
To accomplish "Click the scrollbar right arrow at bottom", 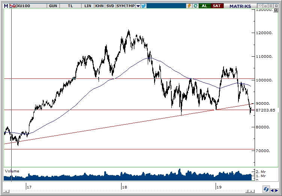I will point(252,191).
